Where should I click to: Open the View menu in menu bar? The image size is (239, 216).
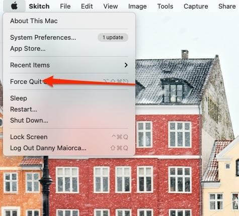(111, 7)
